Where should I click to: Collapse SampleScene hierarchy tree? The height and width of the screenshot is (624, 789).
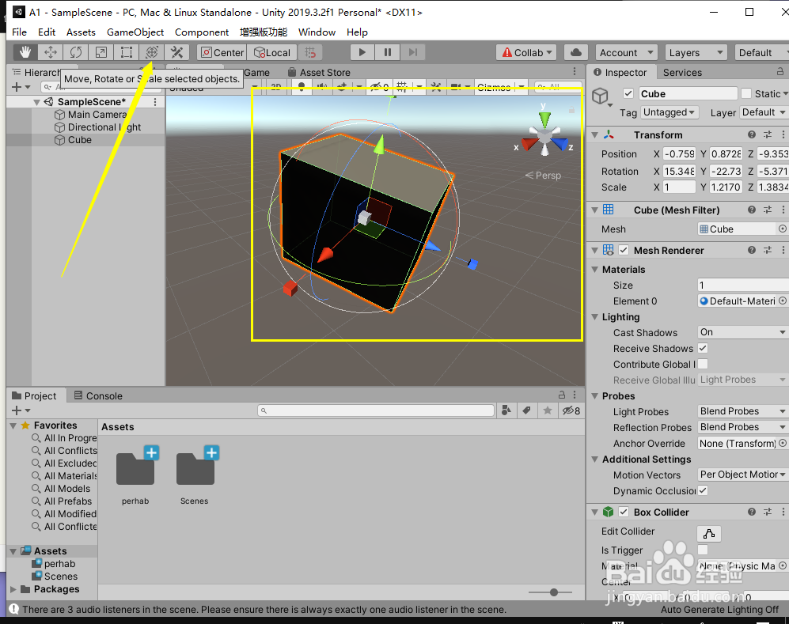click(36, 102)
